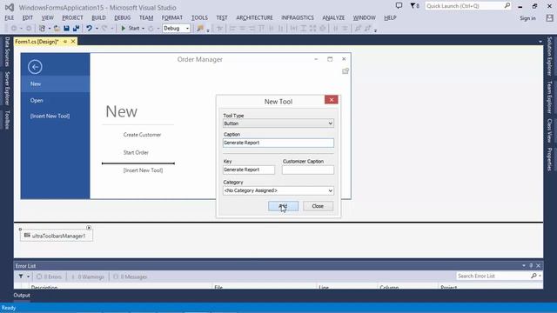Click the Search Error List magnifier icon
Image resolution: width=557 pixels, height=313 pixels.
pyautogui.click(x=534, y=276)
